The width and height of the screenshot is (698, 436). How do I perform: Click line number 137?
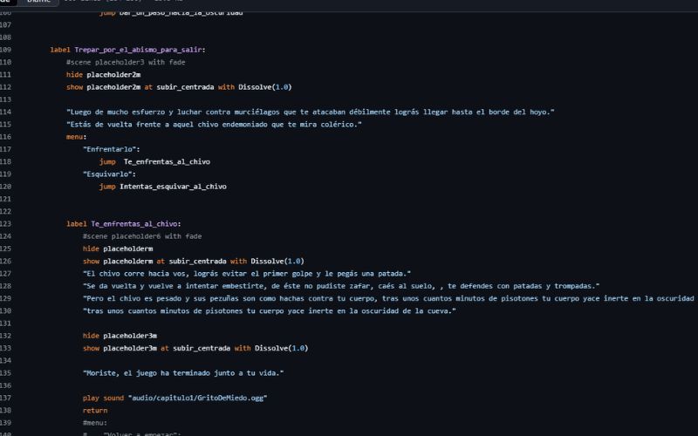click(6, 397)
